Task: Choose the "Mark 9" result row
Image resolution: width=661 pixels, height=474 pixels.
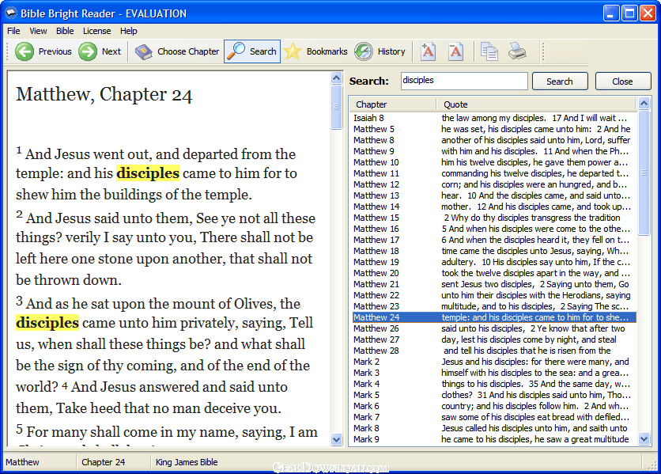Action: (494, 439)
